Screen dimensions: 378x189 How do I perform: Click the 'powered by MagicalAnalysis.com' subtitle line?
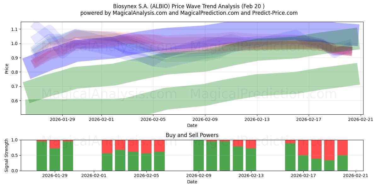coord(189,13)
